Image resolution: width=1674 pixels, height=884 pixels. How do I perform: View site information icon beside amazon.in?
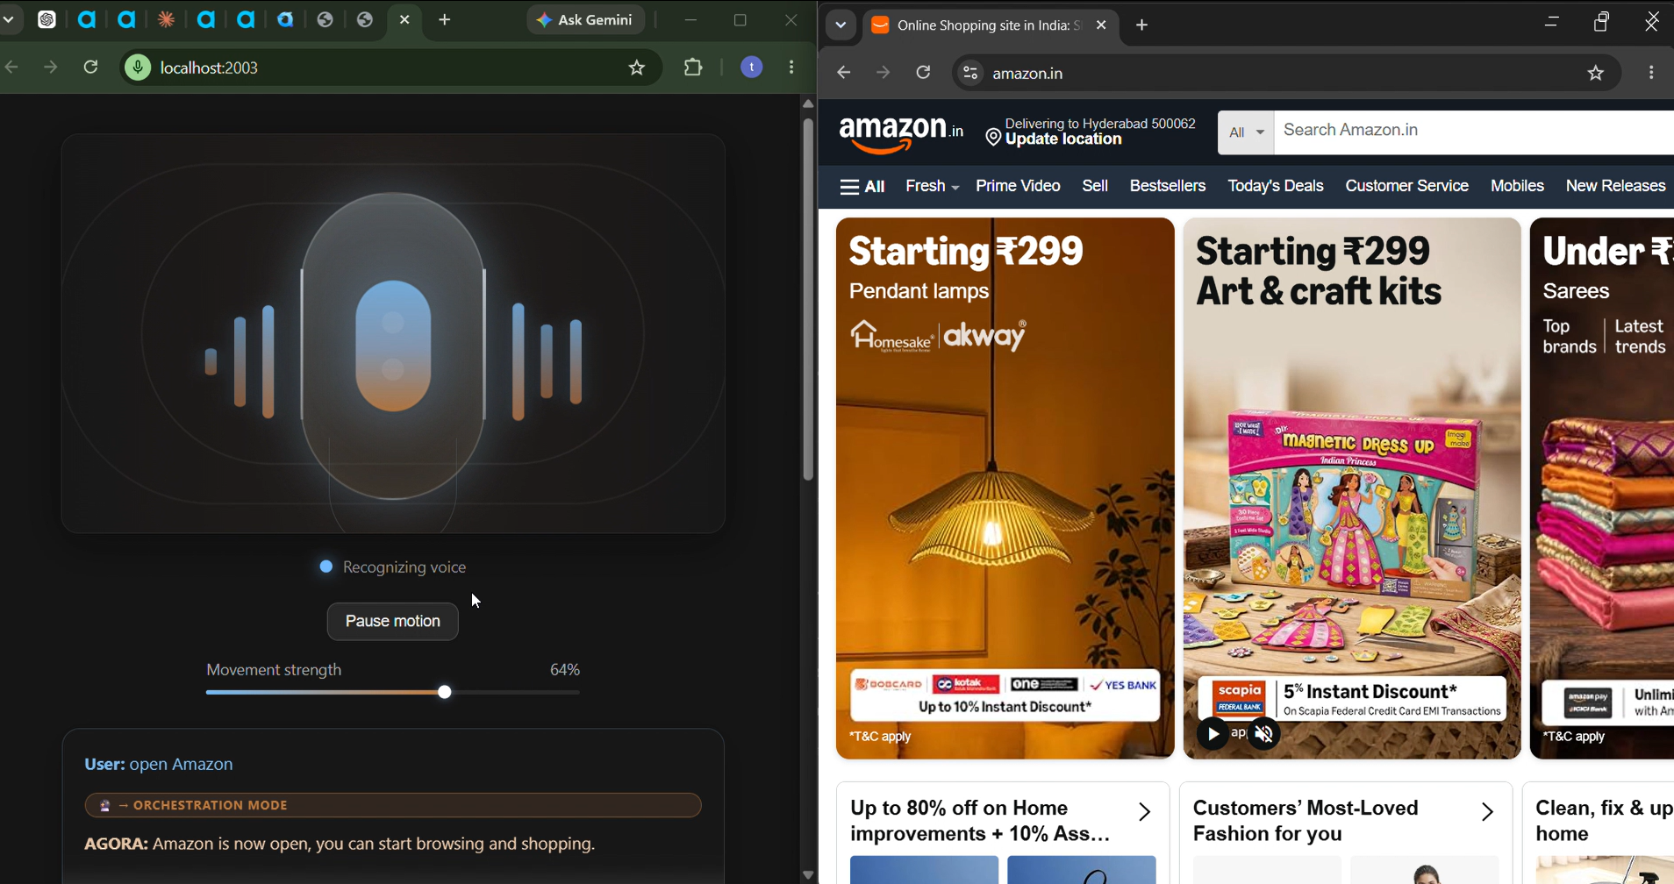click(x=970, y=74)
